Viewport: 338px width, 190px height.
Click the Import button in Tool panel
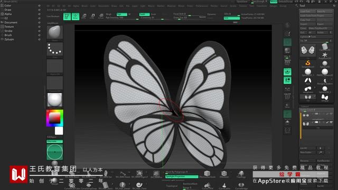[308, 24]
